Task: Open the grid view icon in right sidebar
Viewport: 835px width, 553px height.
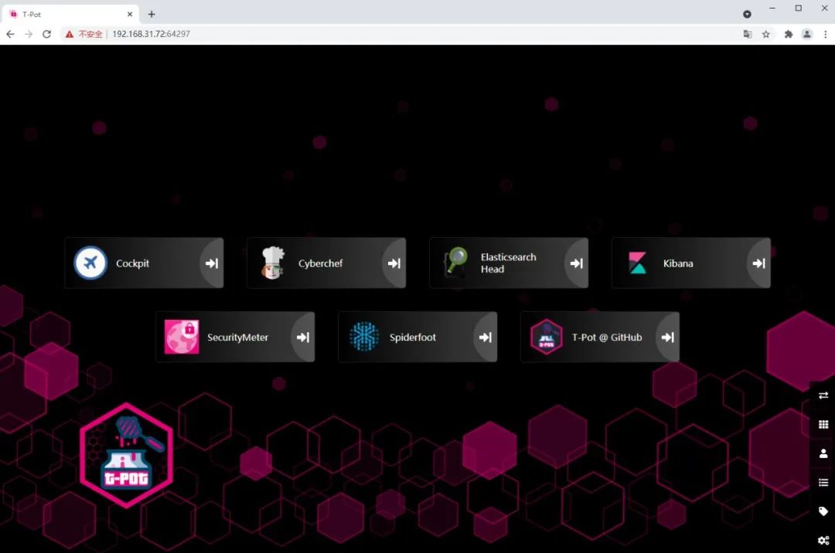Action: (823, 424)
